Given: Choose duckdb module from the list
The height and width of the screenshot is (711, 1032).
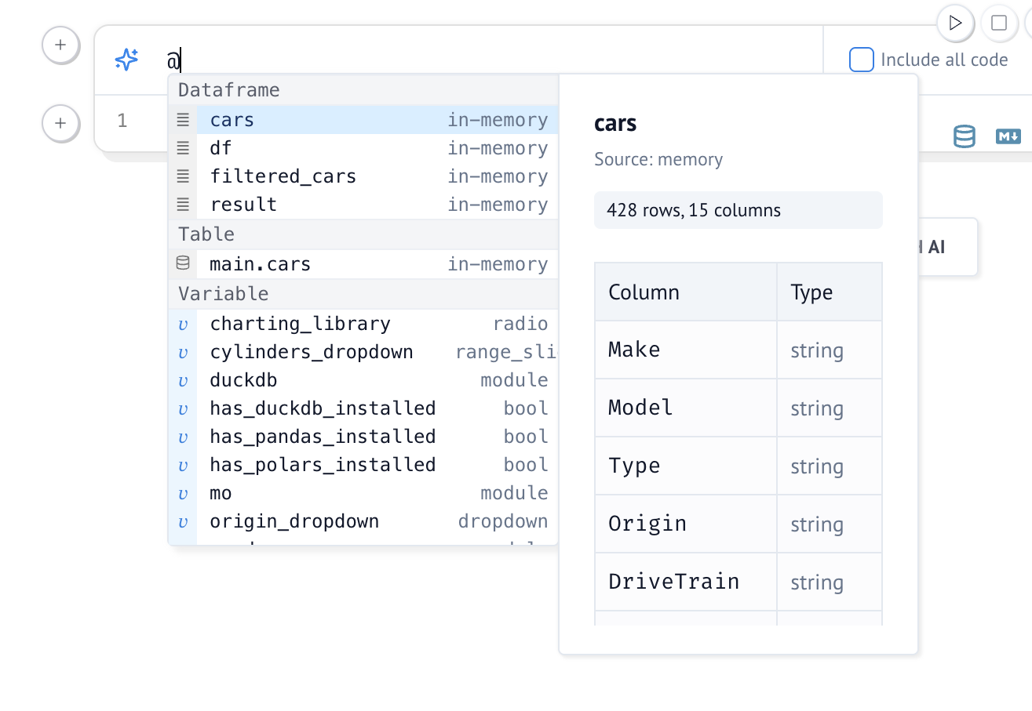Looking at the screenshot, I should click(x=363, y=380).
